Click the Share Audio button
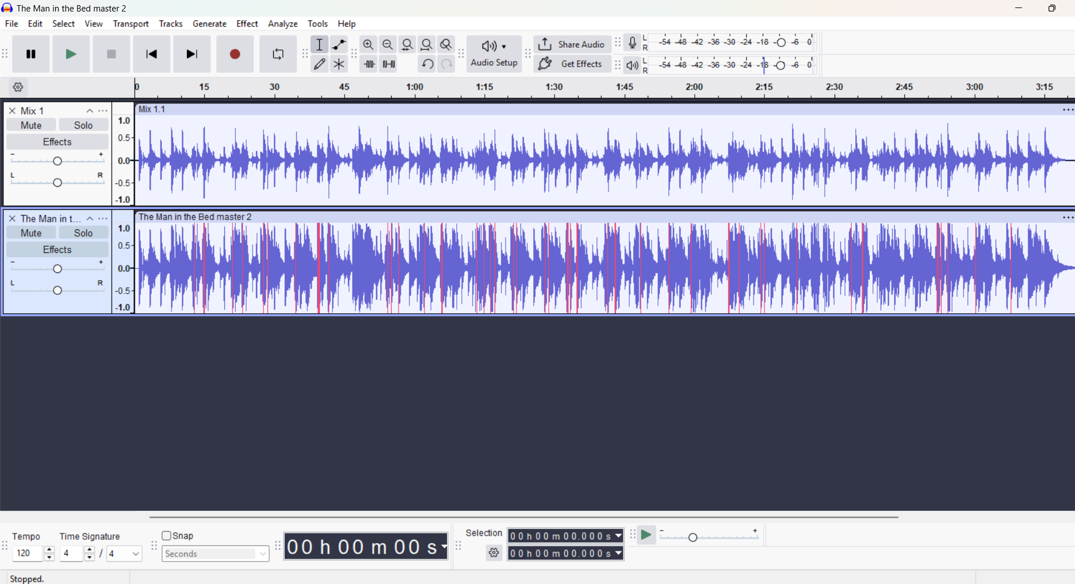1075x584 pixels. coord(572,45)
